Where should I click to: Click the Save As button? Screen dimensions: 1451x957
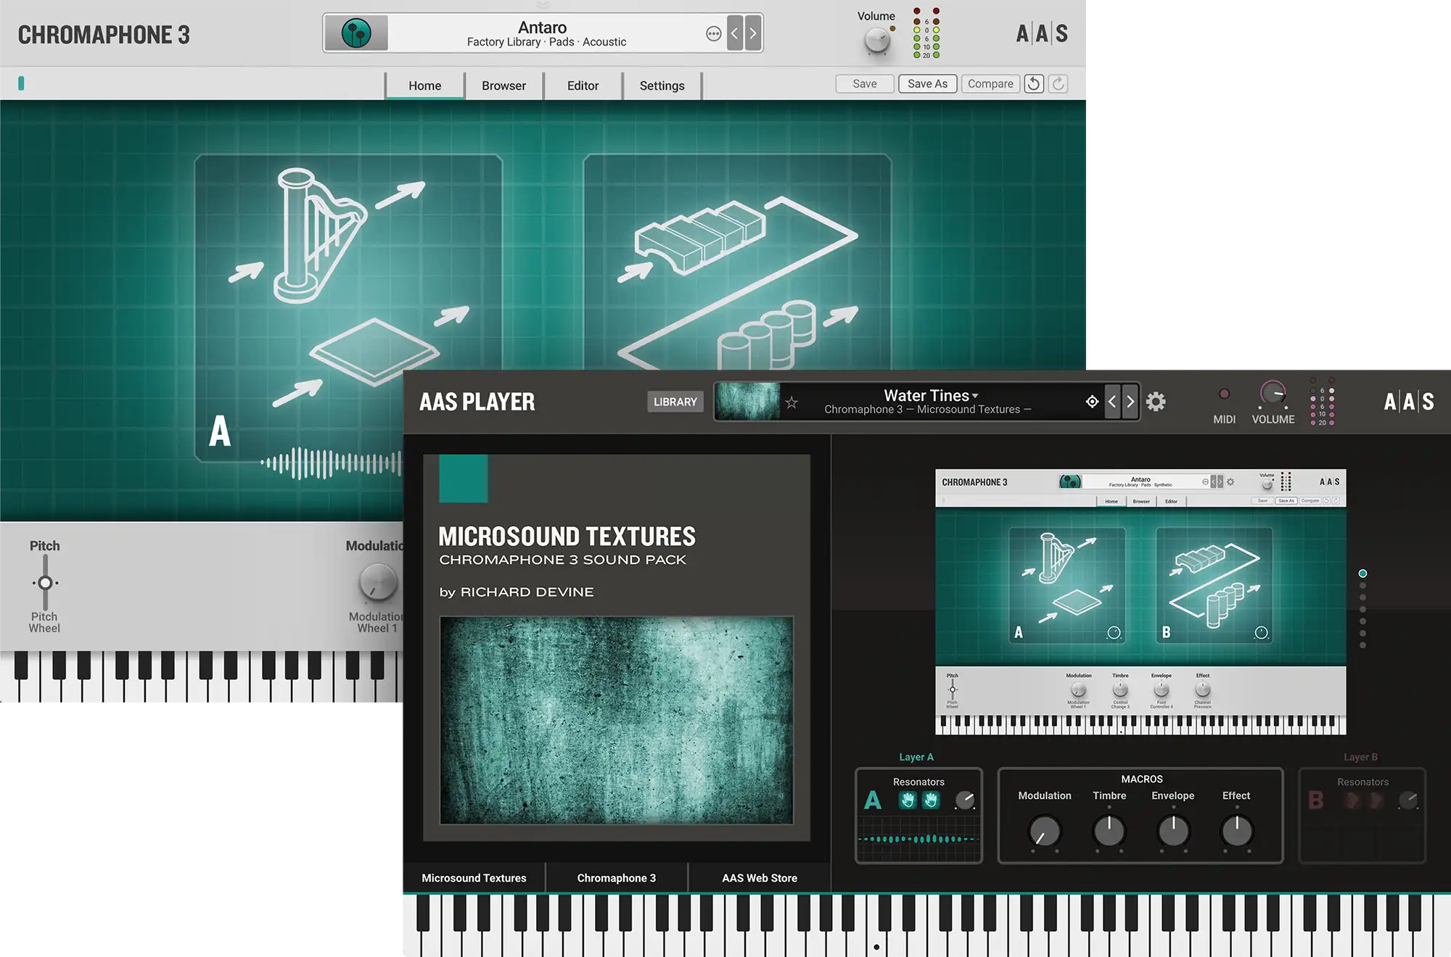(x=927, y=83)
